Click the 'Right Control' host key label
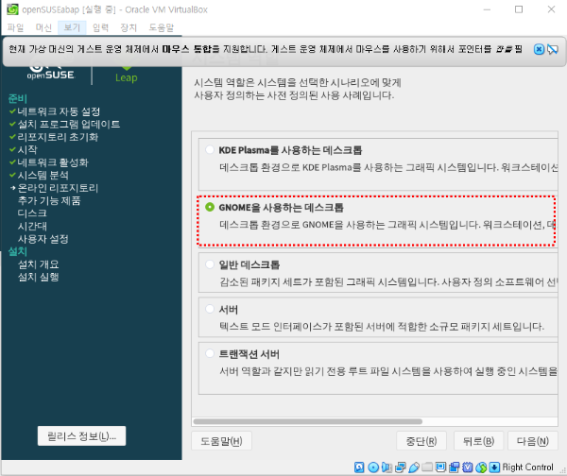Screen dimensions: 567x476 (x=527, y=467)
